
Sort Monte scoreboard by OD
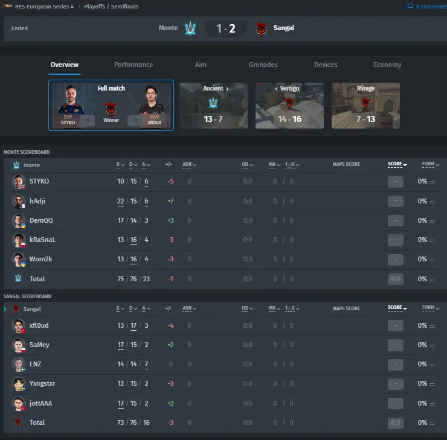(247, 165)
